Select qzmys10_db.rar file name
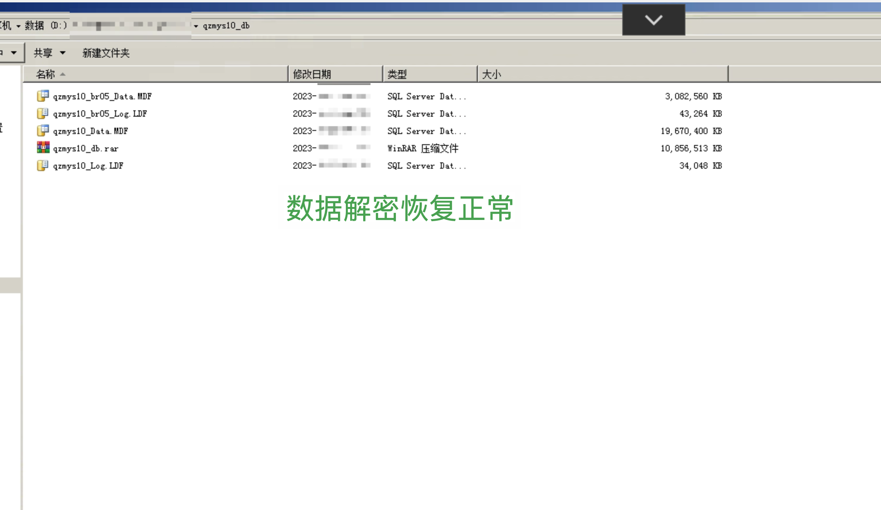881x510 pixels. [86, 149]
